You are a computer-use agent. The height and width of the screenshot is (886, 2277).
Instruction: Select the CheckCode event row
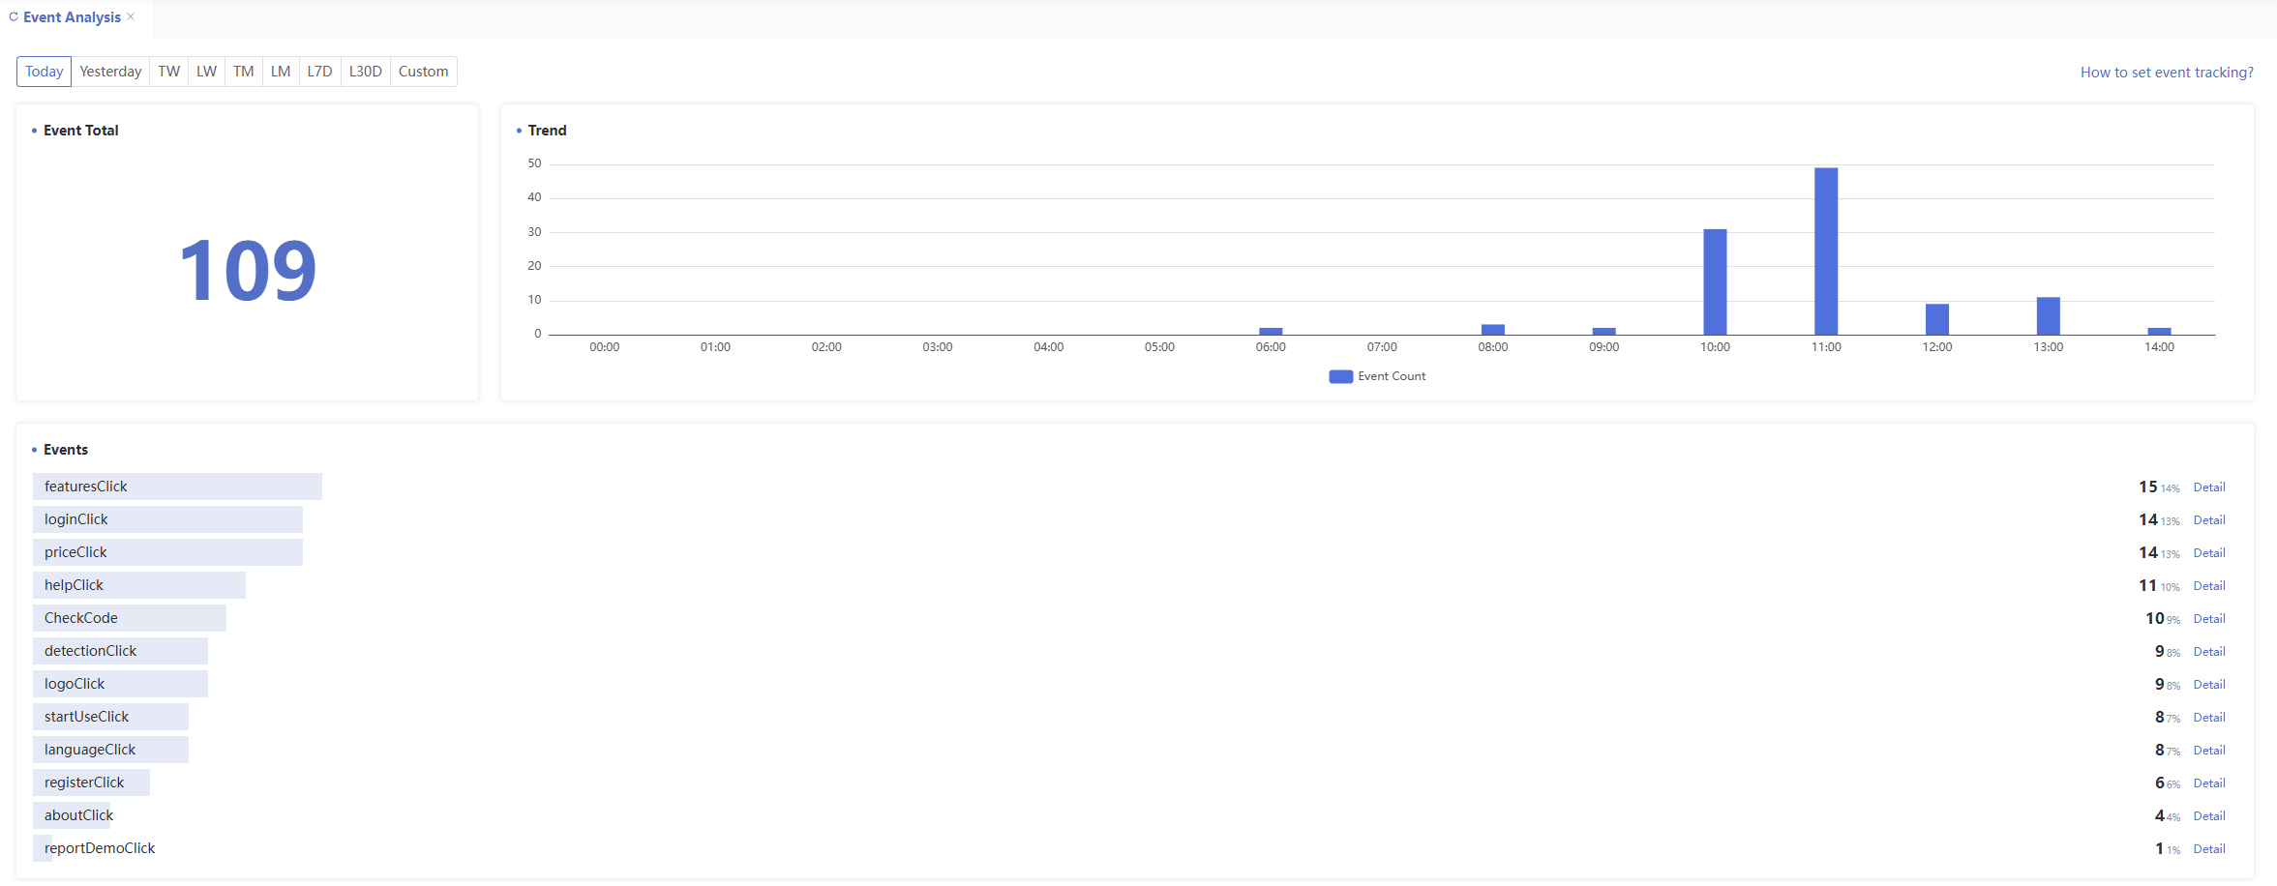click(130, 618)
